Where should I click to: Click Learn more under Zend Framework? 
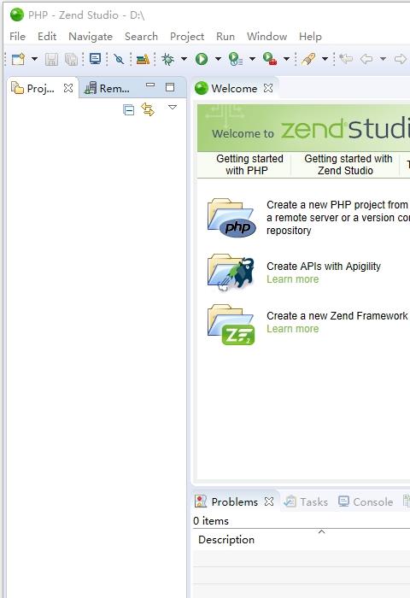[x=292, y=329]
